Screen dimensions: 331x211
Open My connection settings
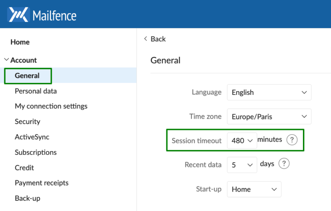[51, 106]
